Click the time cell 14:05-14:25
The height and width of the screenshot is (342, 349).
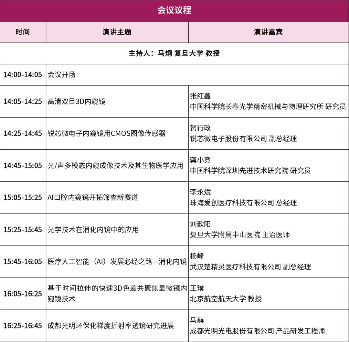(23, 102)
